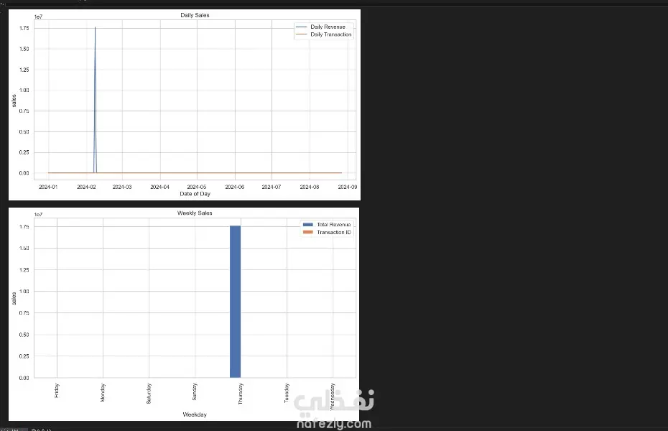This screenshot has height=431, width=668.
Task: Click the February spike in Daily Revenue
Action: coord(95,100)
